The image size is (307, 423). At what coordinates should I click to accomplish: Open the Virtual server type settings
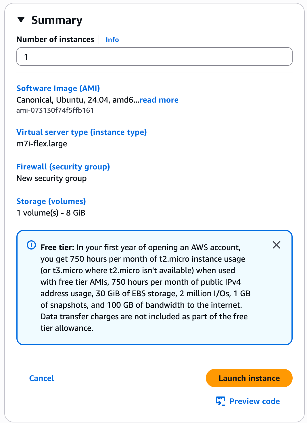point(82,132)
